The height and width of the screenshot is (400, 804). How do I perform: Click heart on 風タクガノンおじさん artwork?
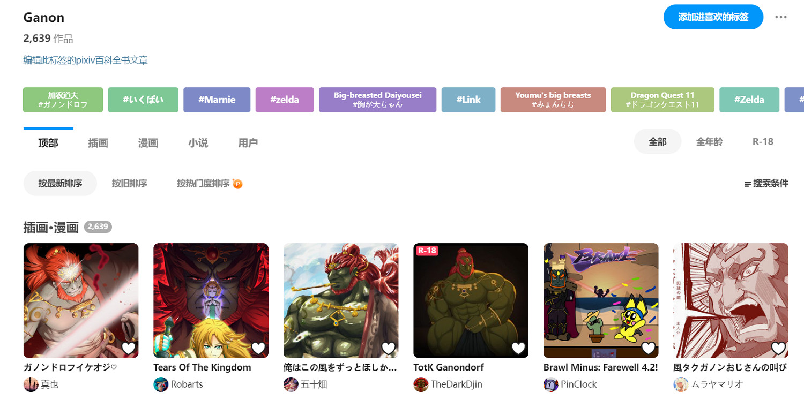tap(778, 348)
